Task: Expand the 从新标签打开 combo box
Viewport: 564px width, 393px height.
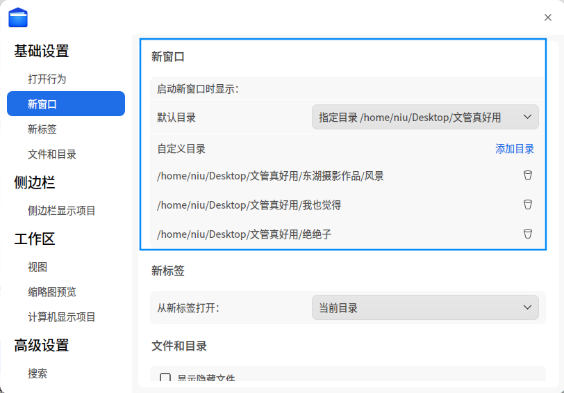Action: pos(424,307)
